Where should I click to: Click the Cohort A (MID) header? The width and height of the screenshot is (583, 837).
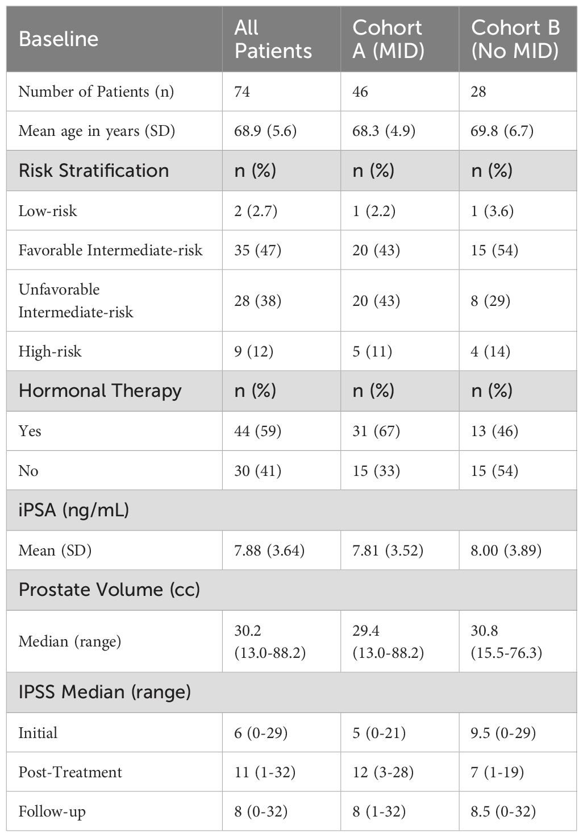point(388,39)
